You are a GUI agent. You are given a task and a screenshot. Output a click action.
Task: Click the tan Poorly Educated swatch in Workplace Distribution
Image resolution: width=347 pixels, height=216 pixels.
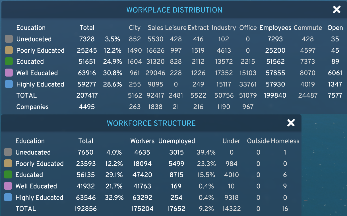coord(9,50)
